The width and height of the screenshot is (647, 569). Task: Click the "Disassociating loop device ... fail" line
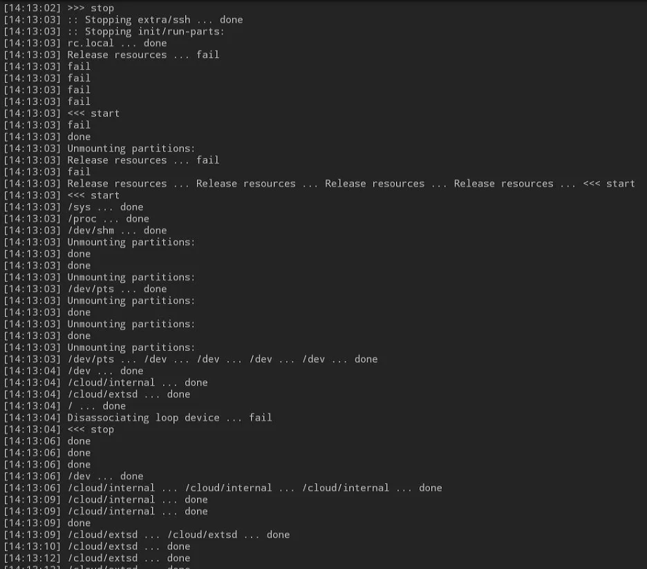(169, 418)
